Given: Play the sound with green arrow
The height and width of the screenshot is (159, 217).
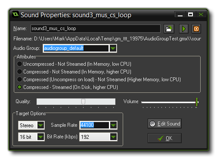Looking at the screenshot, I should tap(184, 29).
